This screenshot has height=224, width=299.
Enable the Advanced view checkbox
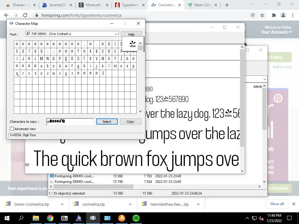[12, 129]
